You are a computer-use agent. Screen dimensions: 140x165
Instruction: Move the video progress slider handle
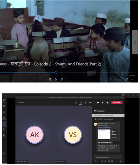56,73
